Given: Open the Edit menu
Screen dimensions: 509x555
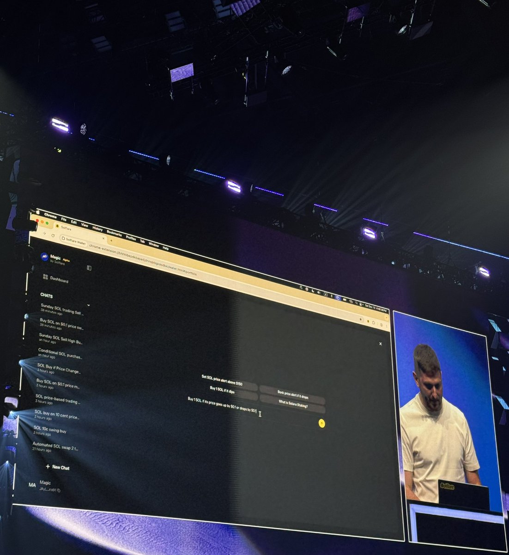Looking at the screenshot, I should (x=74, y=222).
